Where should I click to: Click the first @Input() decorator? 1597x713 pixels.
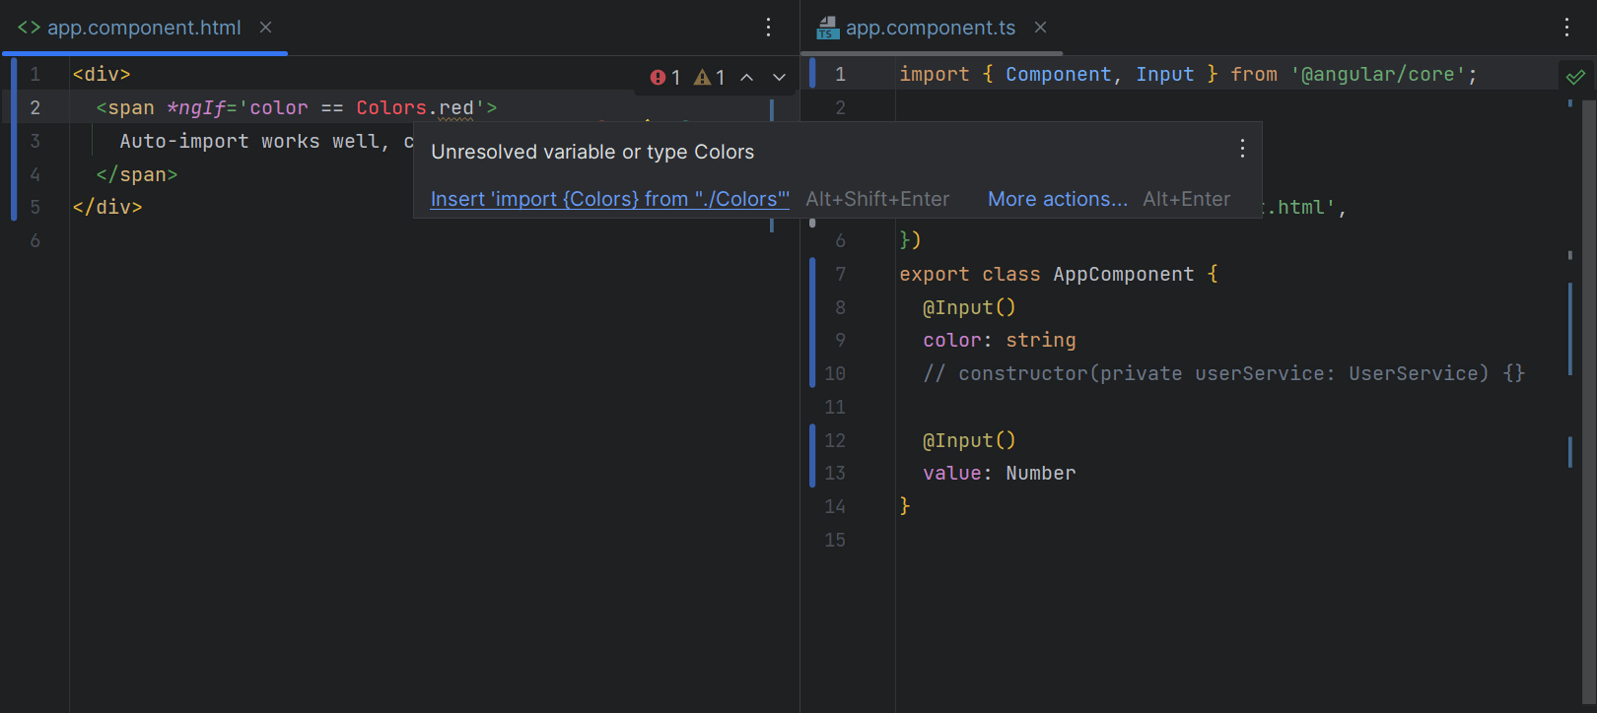tap(968, 307)
